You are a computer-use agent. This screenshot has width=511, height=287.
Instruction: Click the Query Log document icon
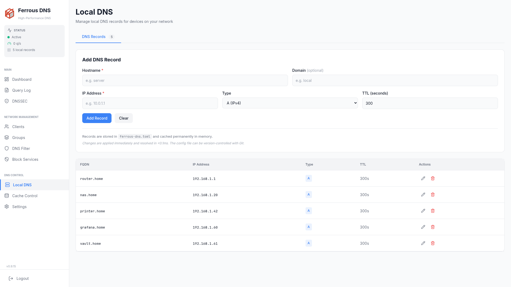(7, 90)
